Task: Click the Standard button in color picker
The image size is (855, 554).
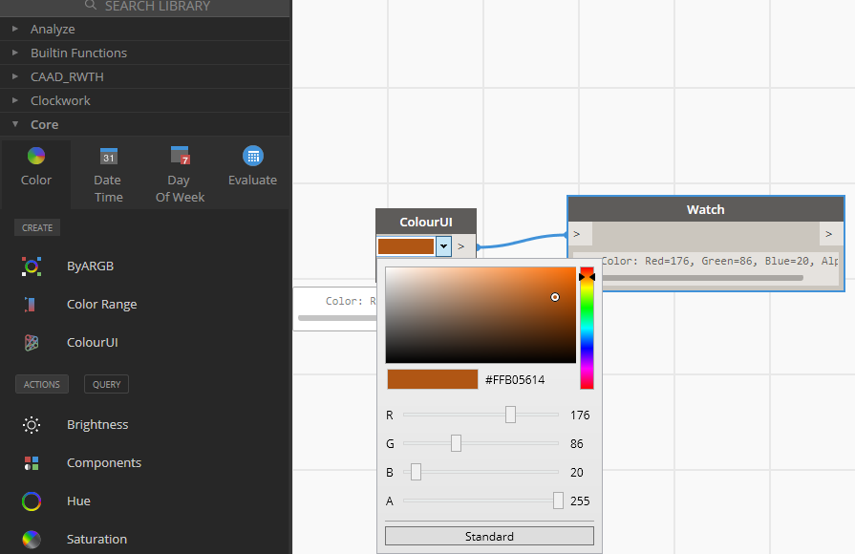Action: (x=488, y=536)
